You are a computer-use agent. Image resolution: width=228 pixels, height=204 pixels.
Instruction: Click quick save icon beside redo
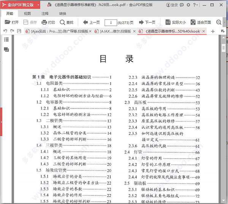click(x=19, y=31)
